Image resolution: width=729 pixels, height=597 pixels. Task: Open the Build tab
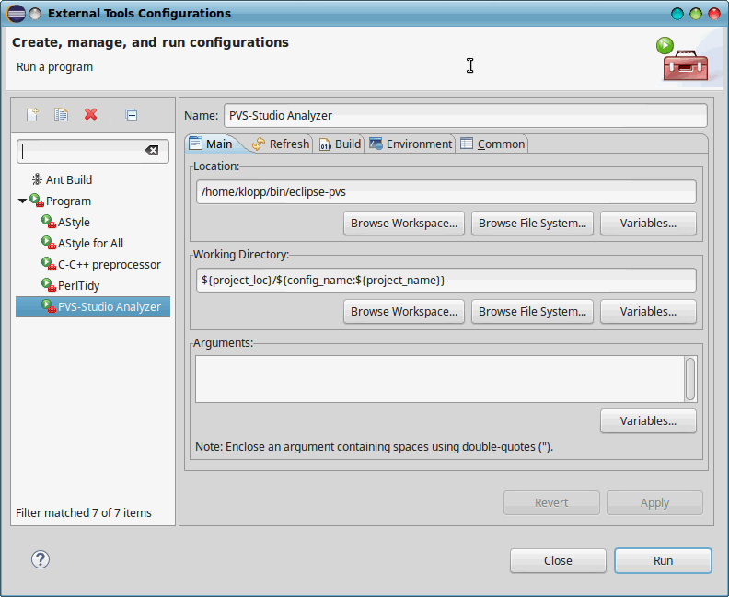pos(340,144)
